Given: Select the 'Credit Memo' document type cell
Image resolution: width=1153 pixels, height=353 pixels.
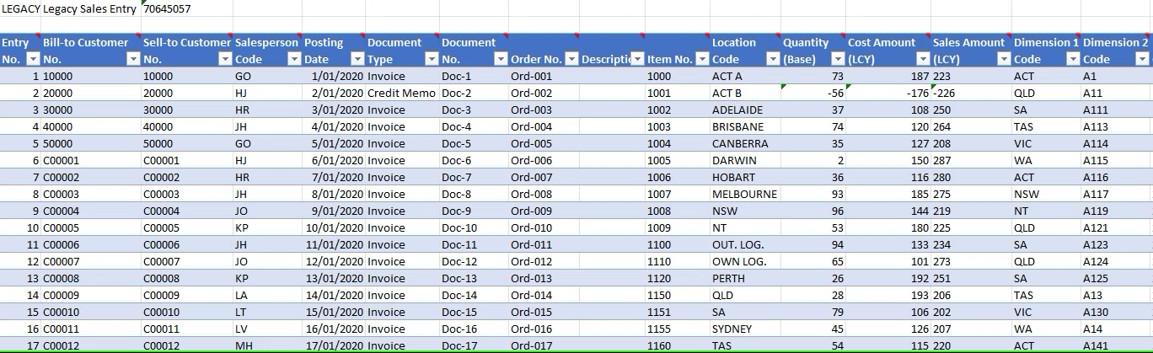Looking at the screenshot, I should pyautogui.click(x=402, y=93).
